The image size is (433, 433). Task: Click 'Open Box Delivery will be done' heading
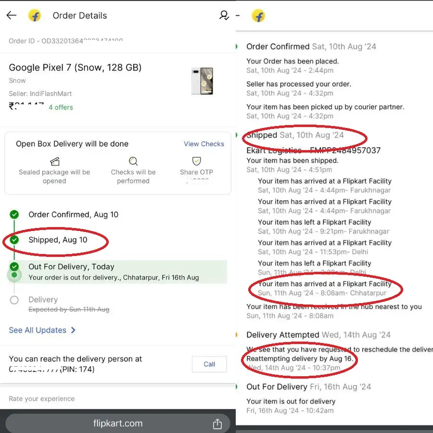coord(72,143)
